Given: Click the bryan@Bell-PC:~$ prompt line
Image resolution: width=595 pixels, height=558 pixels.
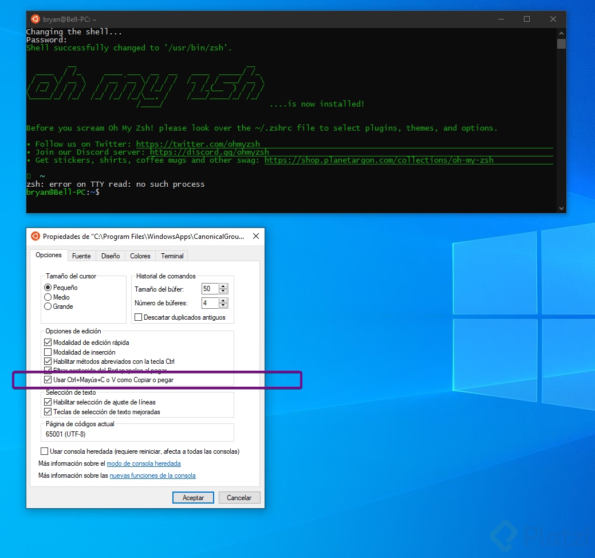Looking at the screenshot, I should 63,192.
